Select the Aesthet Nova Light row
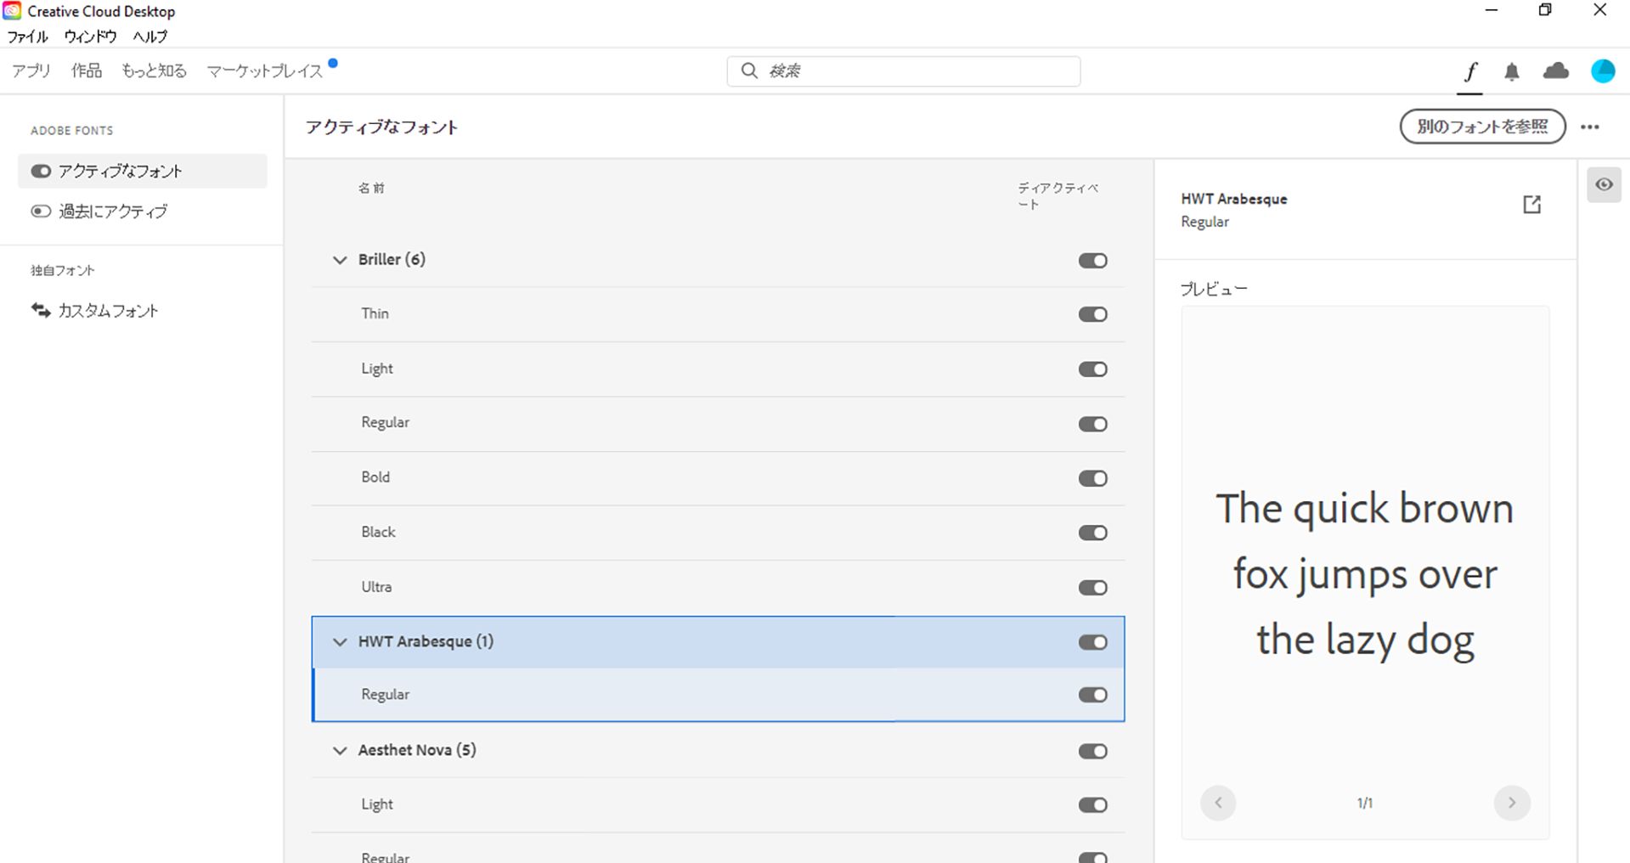1630x863 pixels. (x=718, y=804)
